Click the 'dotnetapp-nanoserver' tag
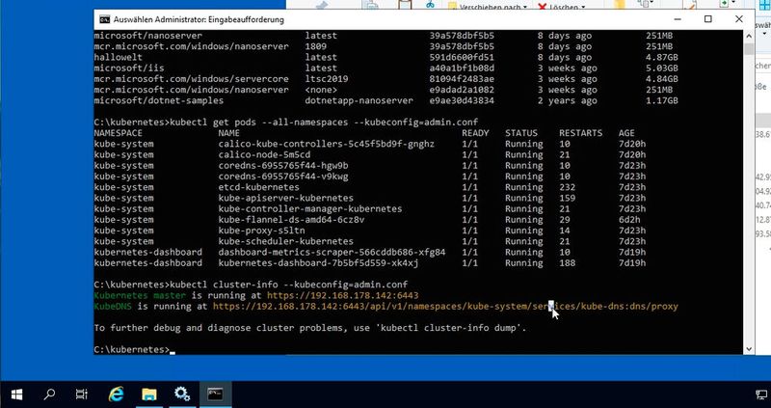This screenshot has width=771, height=408. [x=359, y=100]
